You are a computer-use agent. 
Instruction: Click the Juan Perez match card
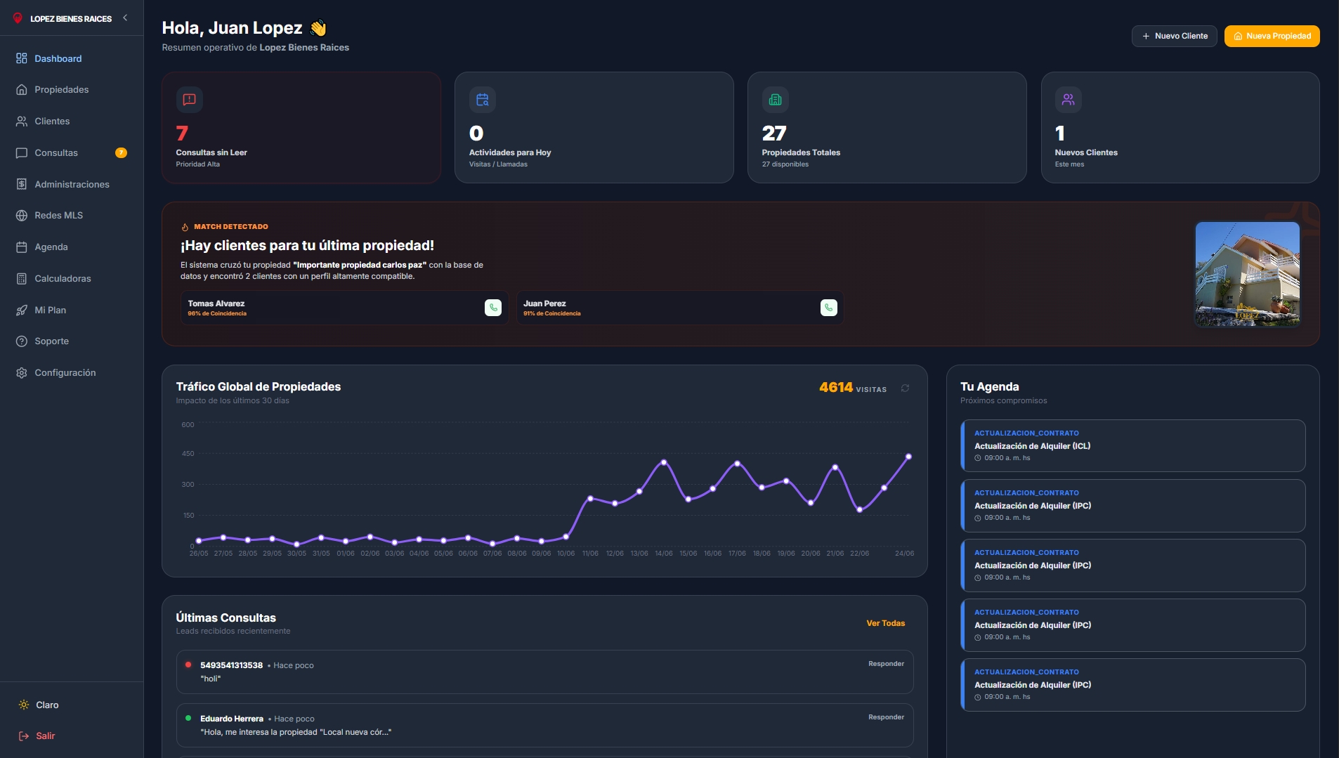point(680,308)
